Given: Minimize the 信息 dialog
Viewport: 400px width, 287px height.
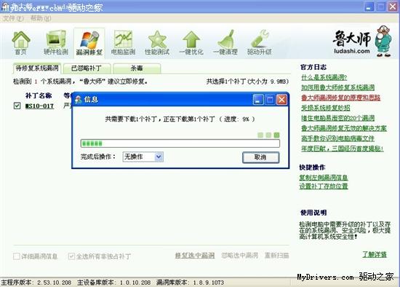Looking at the screenshot, I should [x=258, y=99].
